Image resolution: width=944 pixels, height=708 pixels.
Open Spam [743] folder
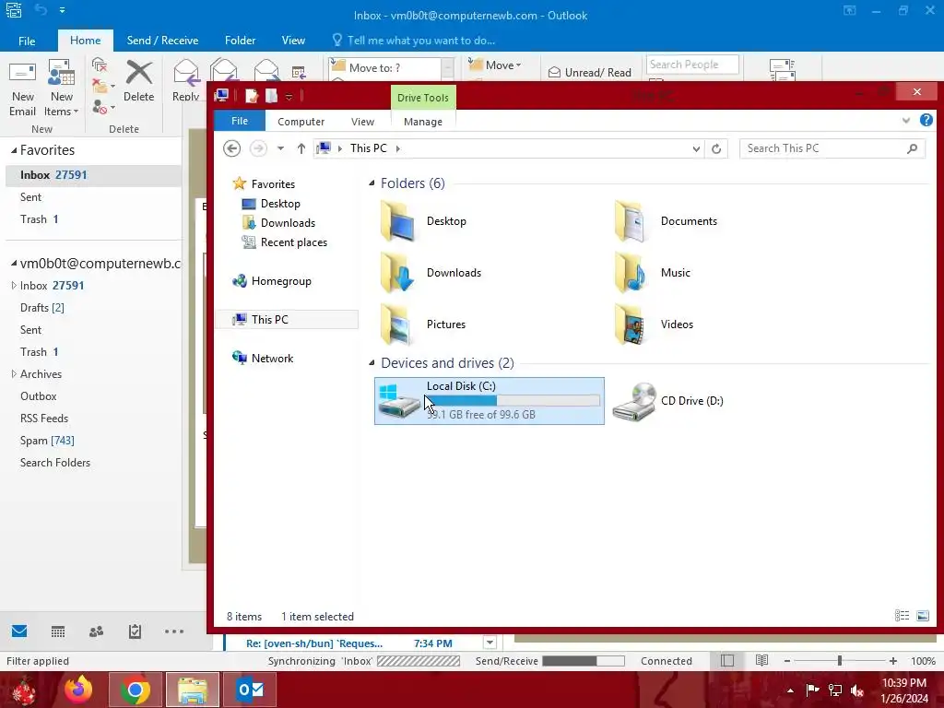click(x=47, y=441)
